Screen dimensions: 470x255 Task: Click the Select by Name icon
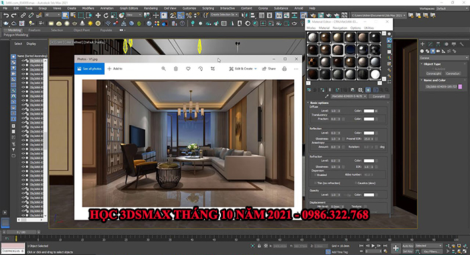73,15
